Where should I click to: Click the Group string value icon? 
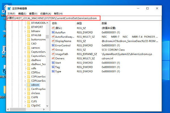click(x=53, y=50)
